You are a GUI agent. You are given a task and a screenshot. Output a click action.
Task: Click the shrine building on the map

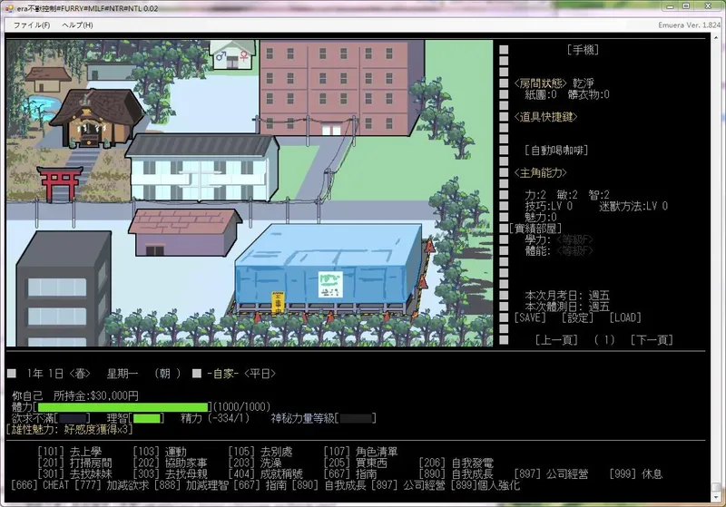95,118
